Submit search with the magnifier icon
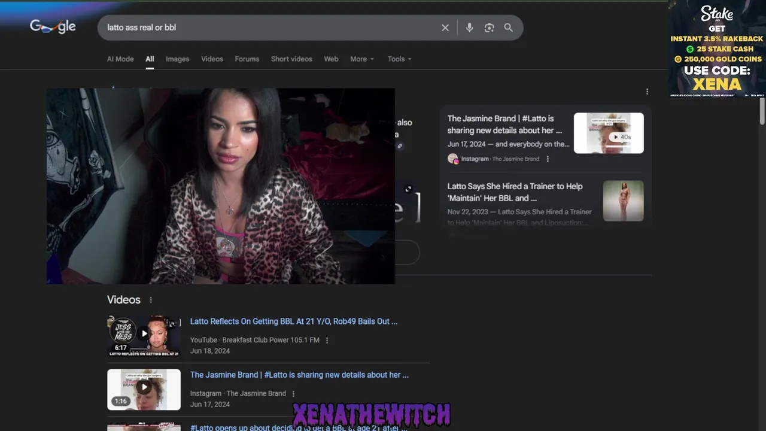Screen dimensions: 766x431 point(508,28)
